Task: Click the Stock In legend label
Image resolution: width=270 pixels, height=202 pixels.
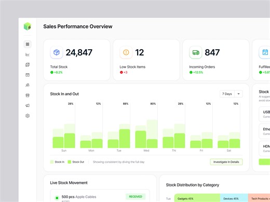Action: click(60, 162)
